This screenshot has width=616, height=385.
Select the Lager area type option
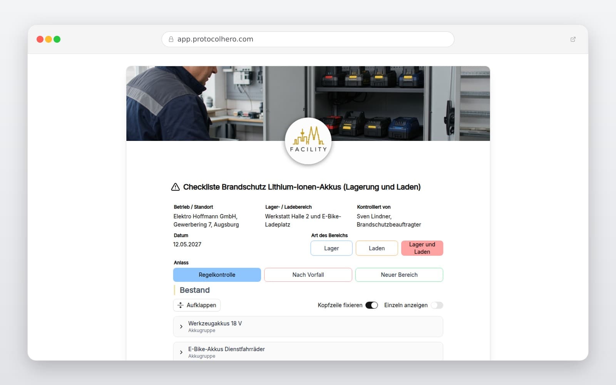click(331, 248)
